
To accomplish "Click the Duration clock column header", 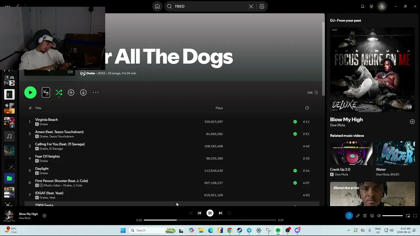I will (307, 108).
